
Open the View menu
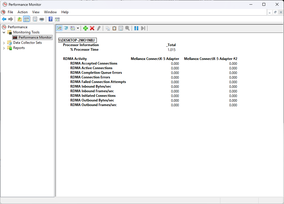point(36,12)
